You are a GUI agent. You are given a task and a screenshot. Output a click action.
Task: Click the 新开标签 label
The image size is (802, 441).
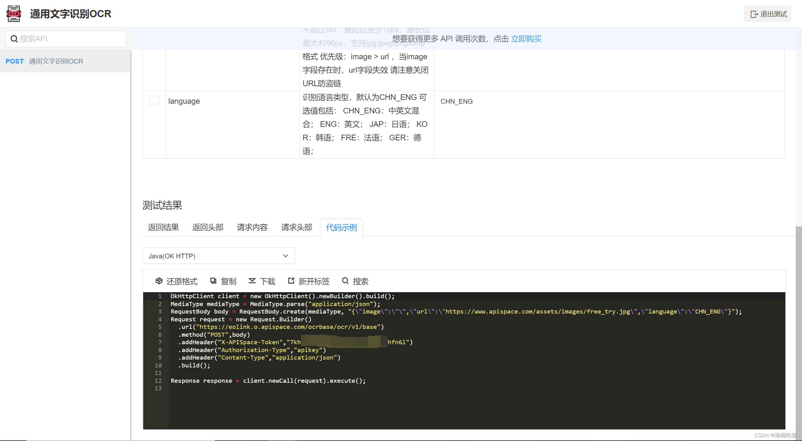coord(314,281)
